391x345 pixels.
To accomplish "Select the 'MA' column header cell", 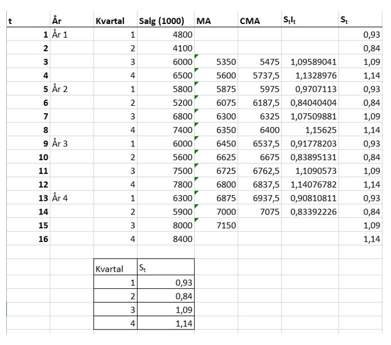I will click(204, 21).
